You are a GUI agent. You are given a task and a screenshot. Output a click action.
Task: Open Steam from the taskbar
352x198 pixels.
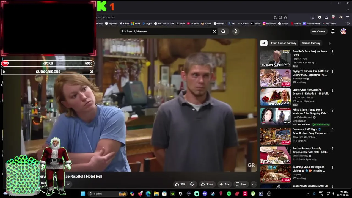[x=213, y=194]
